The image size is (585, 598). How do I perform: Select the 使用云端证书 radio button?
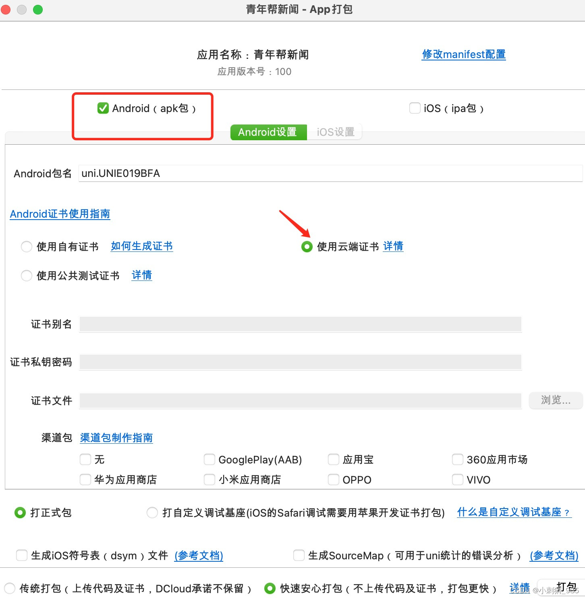[x=307, y=247]
